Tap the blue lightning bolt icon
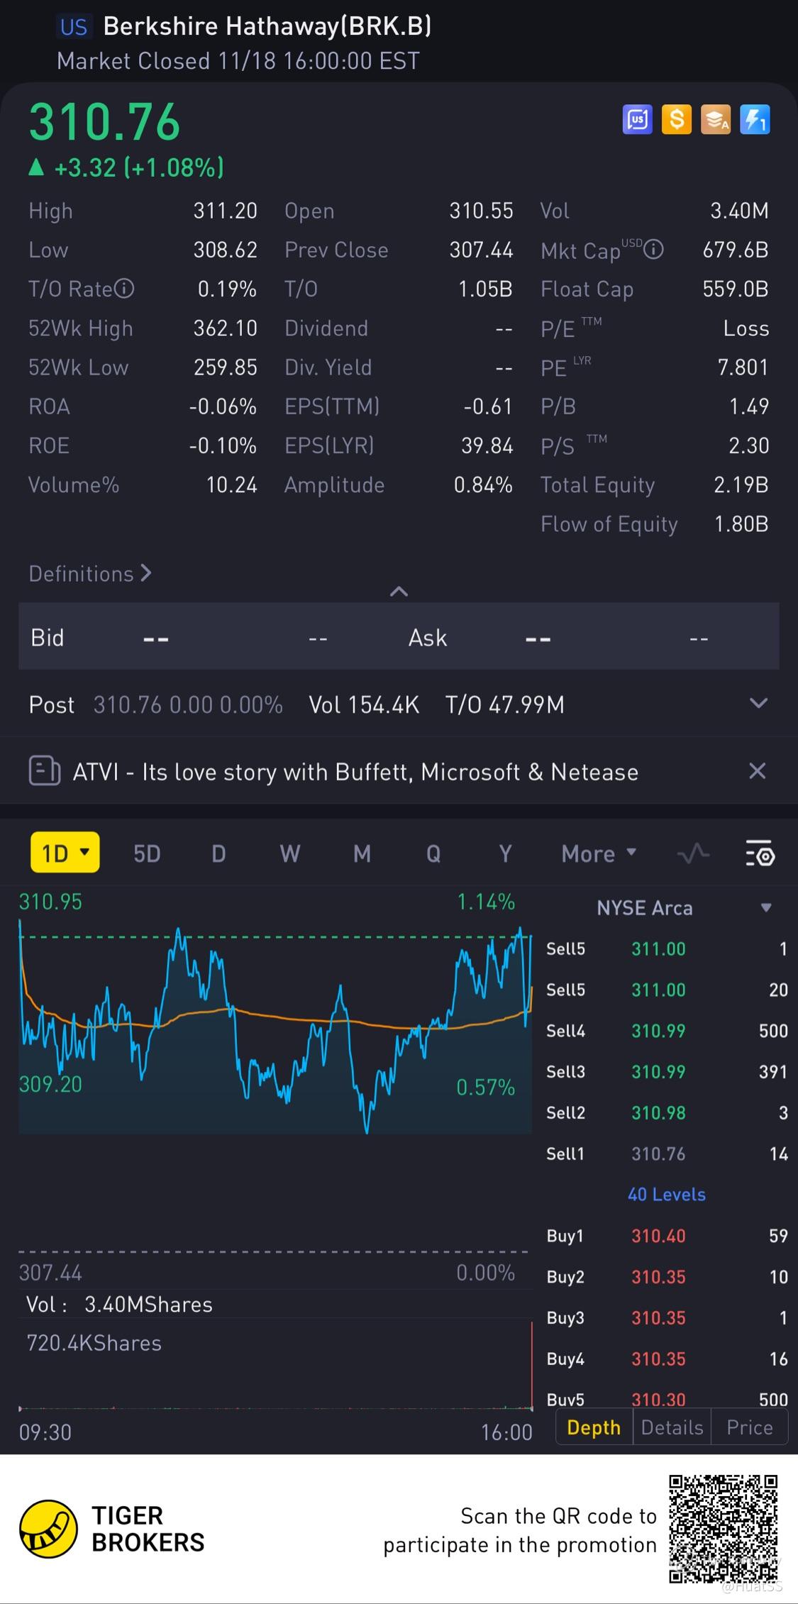Viewport: 798px width, 1604px height. 754,120
